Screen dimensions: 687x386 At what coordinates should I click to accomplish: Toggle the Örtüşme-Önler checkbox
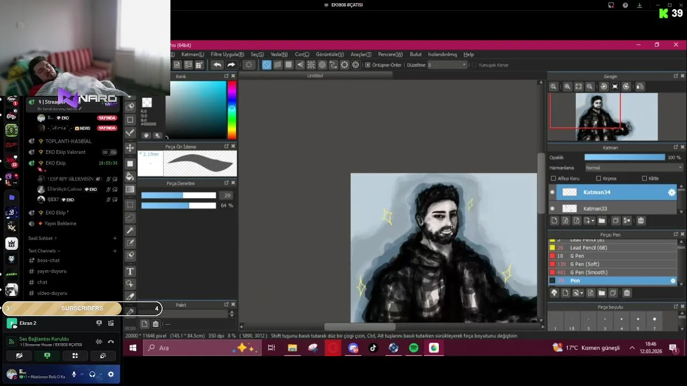(x=368, y=65)
